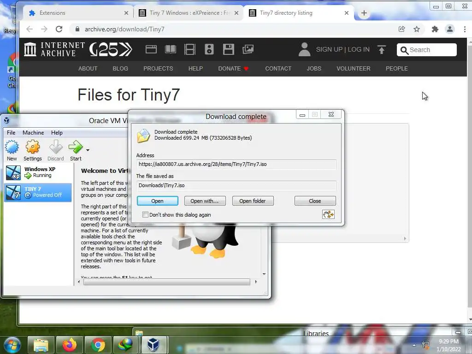Image resolution: width=472 pixels, height=354 pixels.
Task: Open the Windows Start orb
Action: pyautogui.click(x=12, y=345)
